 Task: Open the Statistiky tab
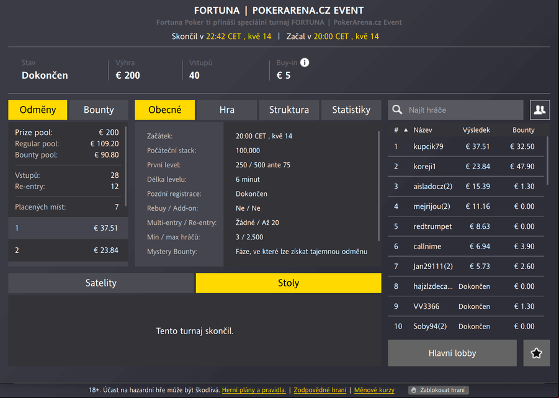click(351, 110)
